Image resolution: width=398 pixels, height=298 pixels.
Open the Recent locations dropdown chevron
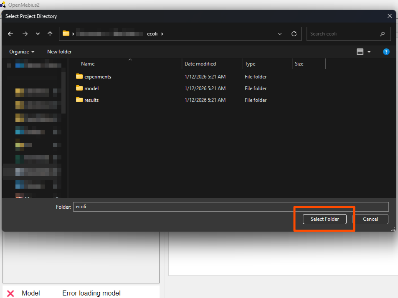(38, 34)
